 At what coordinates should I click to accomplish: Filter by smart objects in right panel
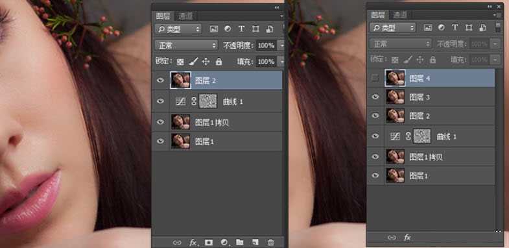(483, 28)
